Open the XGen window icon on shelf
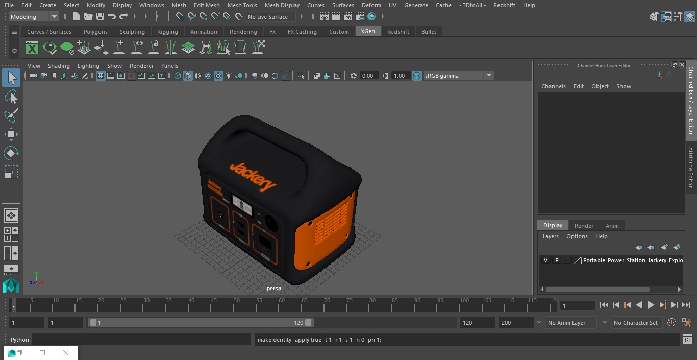 (32, 48)
